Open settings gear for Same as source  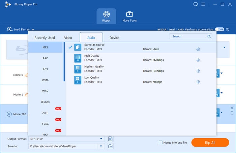tap(198, 49)
